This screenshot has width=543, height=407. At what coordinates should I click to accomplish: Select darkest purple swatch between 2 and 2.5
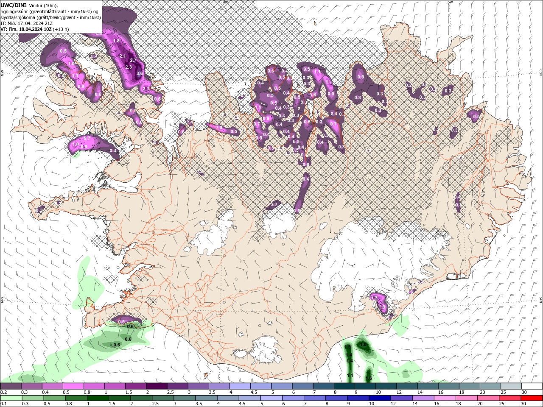coord(157,386)
